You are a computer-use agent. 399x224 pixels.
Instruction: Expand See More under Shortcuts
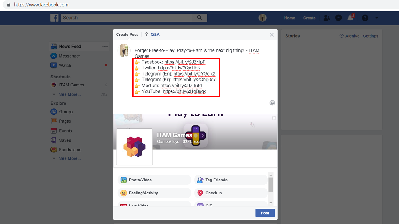70,94
